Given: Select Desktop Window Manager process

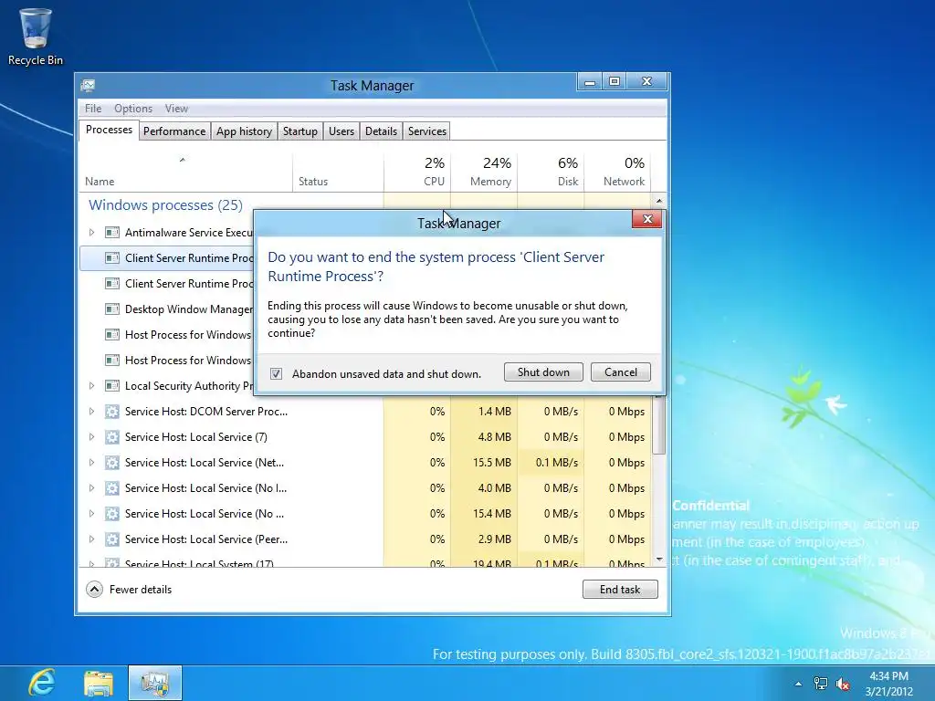Looking at the screenshot, I should click(x=166, y=309).
